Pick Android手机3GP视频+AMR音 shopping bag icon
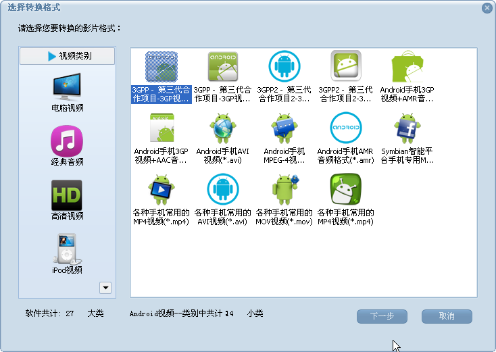The image size is (496, 352). click(x=407, y=66)
